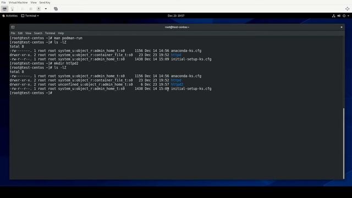Viewport: 352px width, 198px height.
Task: Click 'unconfined_u:object_r:admin_home_t:s0' context text
Action: coord(95,85)
